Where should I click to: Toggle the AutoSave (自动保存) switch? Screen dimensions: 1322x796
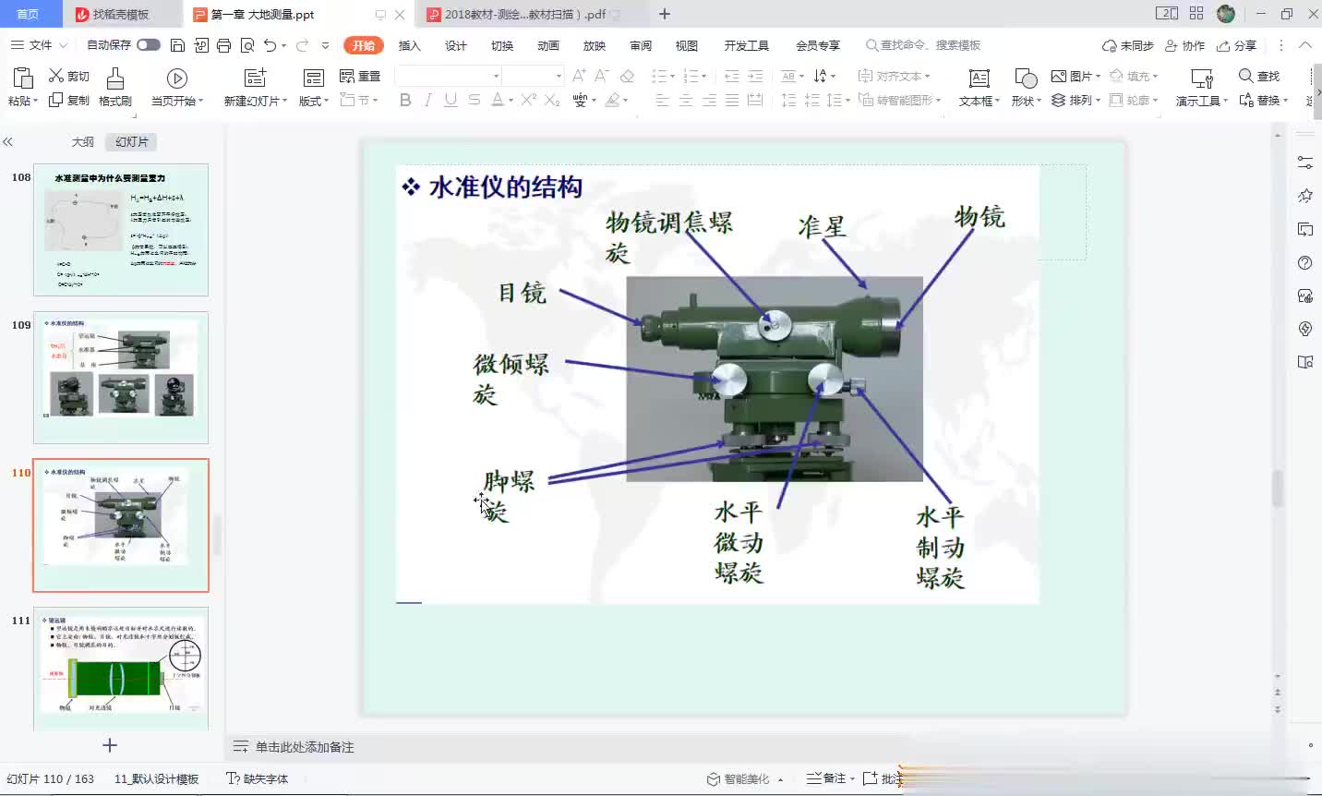(x=148, y=45)
